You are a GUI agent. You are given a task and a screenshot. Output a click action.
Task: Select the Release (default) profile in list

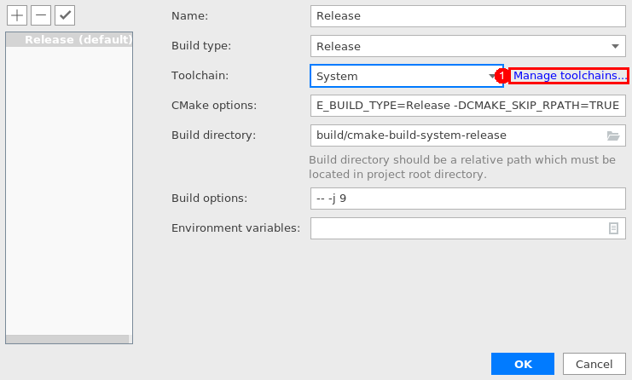69,40
